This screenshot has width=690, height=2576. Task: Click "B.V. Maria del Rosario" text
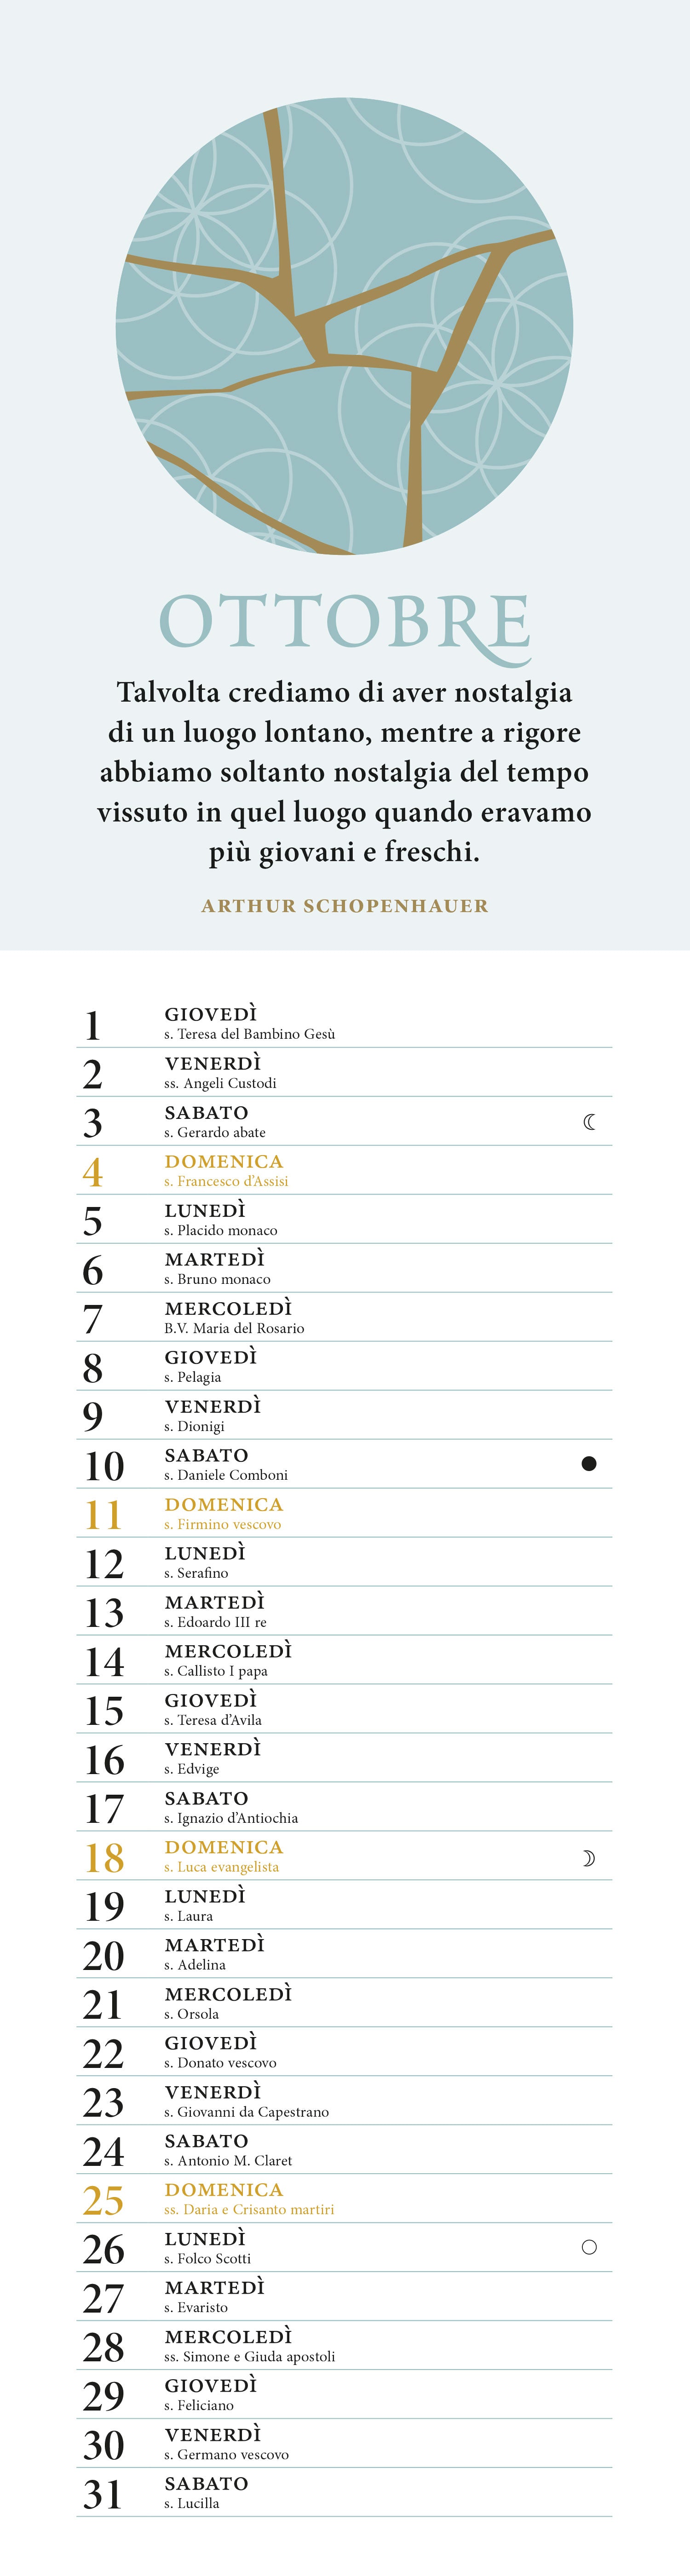(234, 1328)
